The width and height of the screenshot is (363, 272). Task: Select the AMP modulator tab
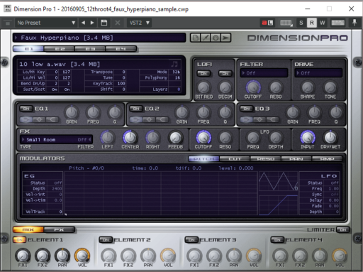click(x=327, y=158)
